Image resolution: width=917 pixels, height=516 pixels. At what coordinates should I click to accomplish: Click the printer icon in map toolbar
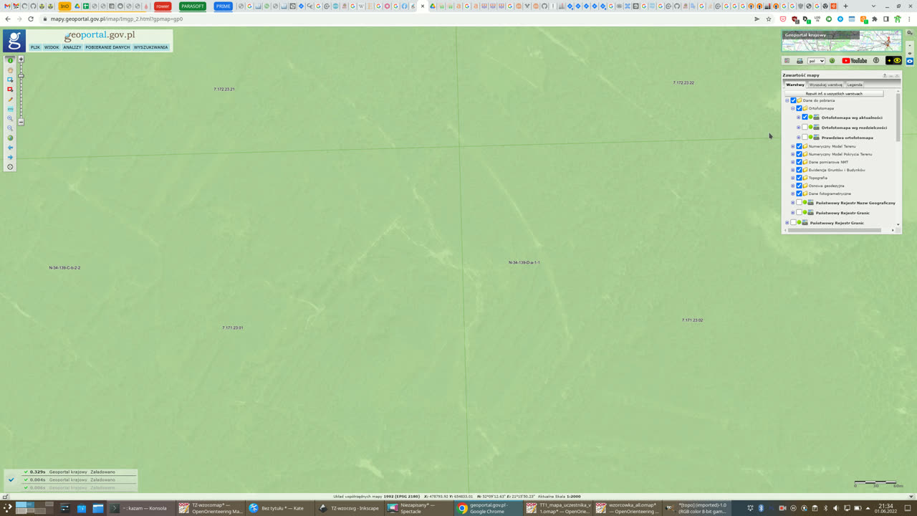tap(800, 61)
